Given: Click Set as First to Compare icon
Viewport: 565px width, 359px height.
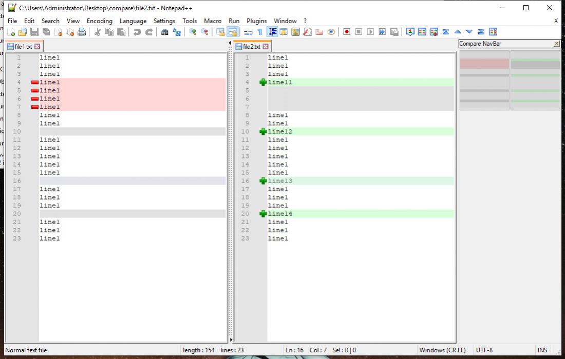Looking at the screenshot, I should (410, 32).
